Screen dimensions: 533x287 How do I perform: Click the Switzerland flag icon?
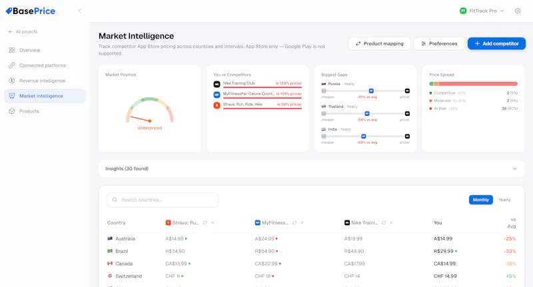[x=110, y=276]
